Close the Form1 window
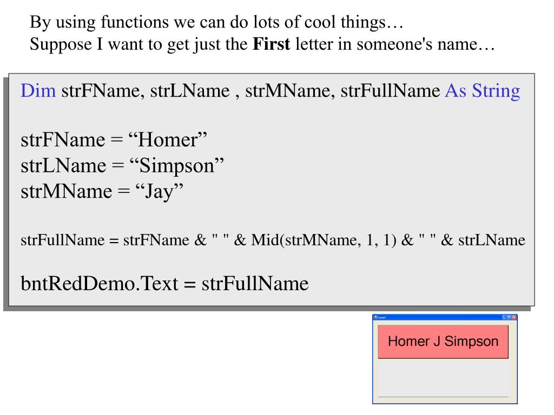 tap(515, 318)
